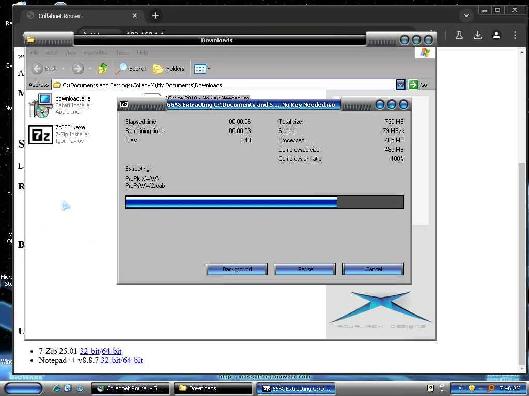The width and height of the screenshot is (529, 396).
Task: Cancel the 7-Zip extraction
Action: coord(373,269)
